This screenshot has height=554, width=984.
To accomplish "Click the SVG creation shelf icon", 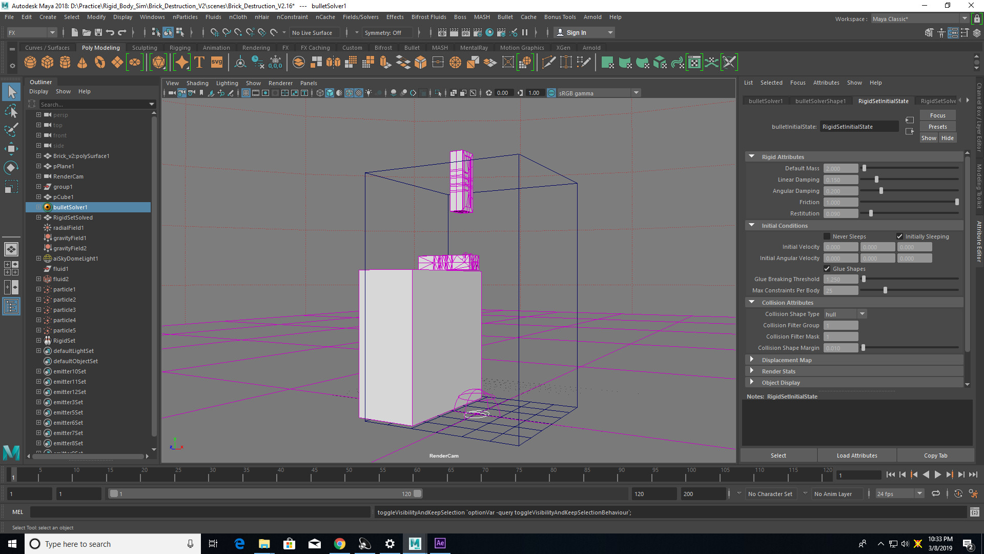I will tap(216, 62).
